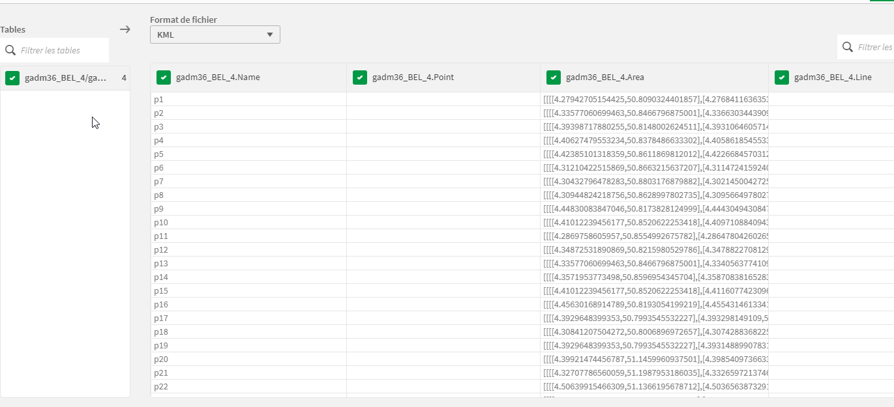Screen dimensions: 894x407
Task: Click the search icon in table filter
Action: (10, 50)
